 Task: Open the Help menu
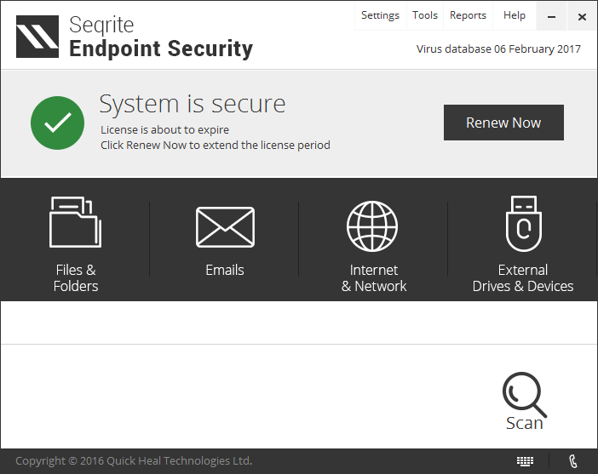coord(515,15)
